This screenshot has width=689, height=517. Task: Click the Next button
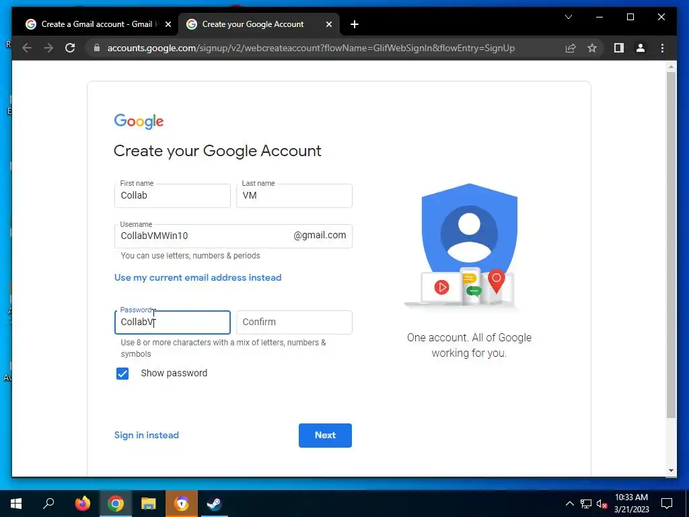[x=325, y=436]
